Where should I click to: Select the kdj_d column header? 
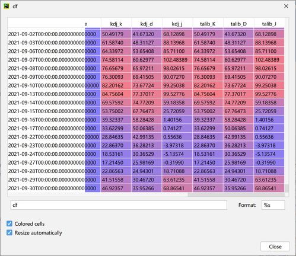point(147,24)
